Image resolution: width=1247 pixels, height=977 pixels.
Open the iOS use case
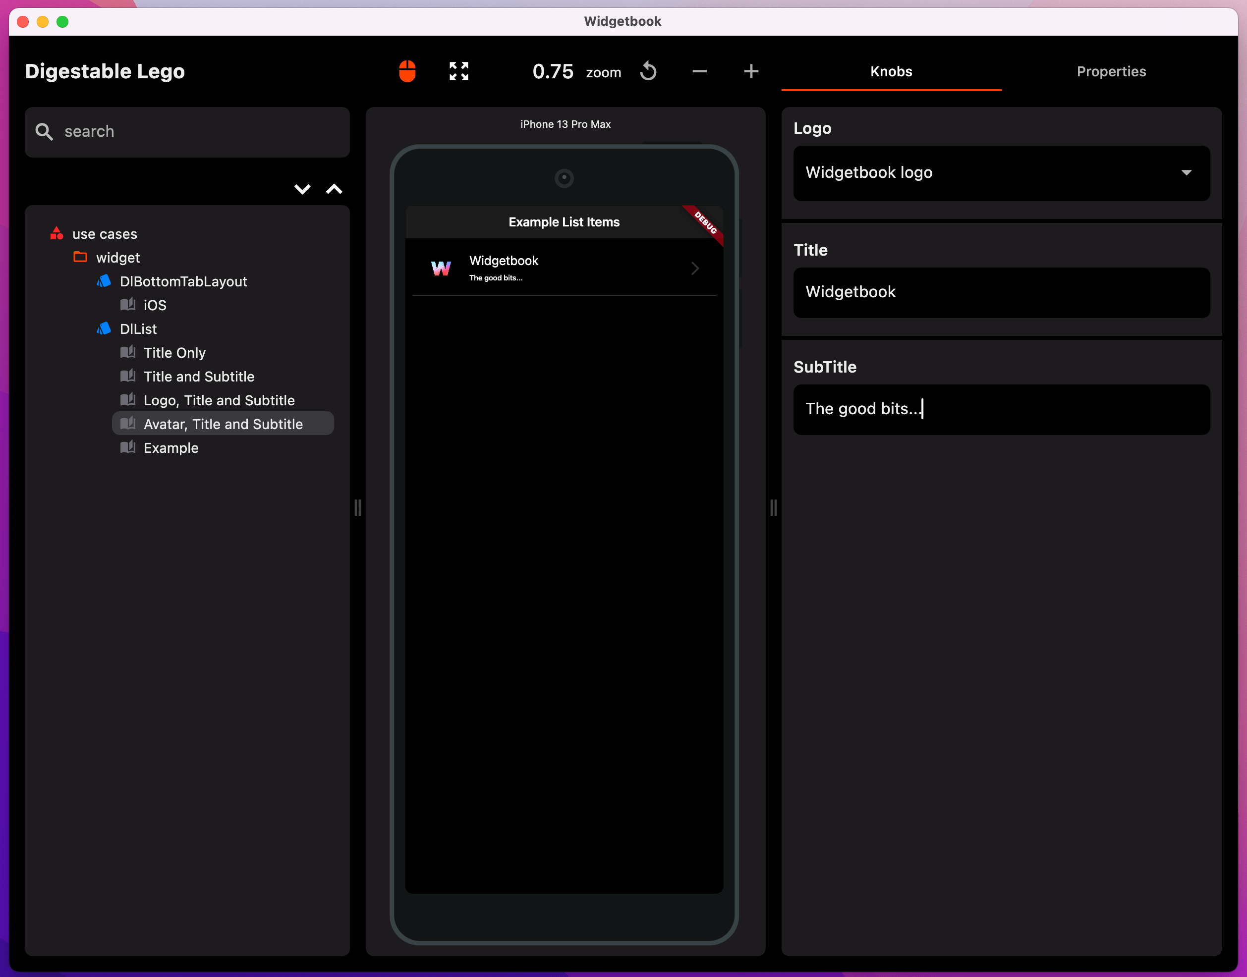pos(155,306)
